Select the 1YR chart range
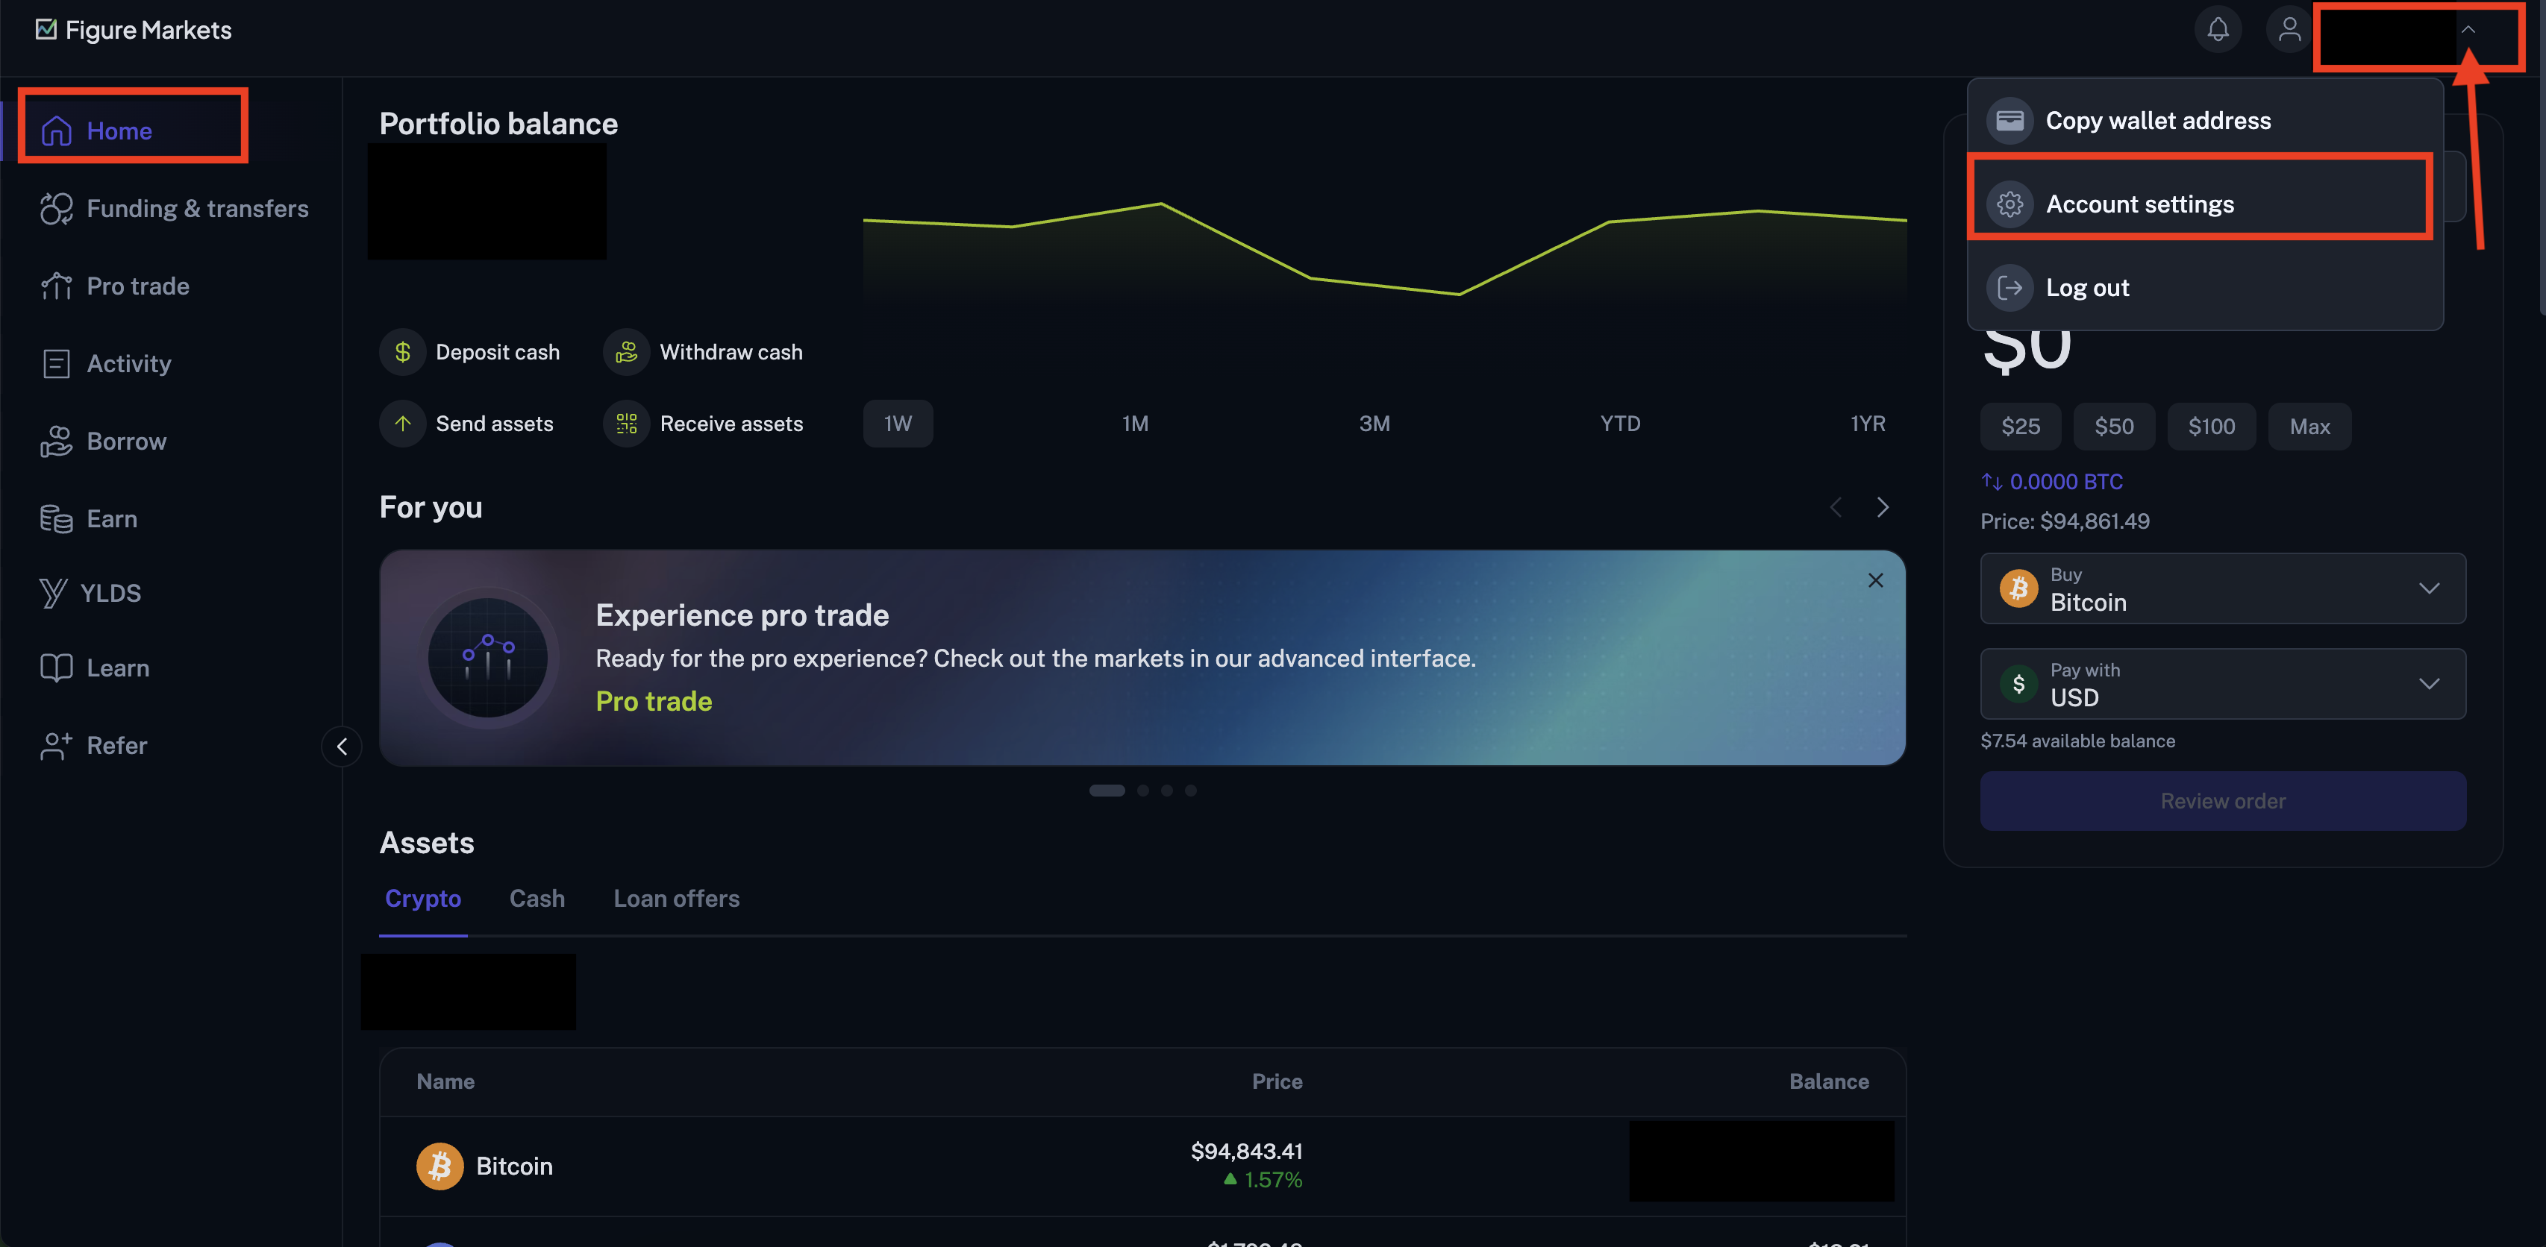The height and width of the screenshot is (1247, 2546). [x=1867, y=424]
